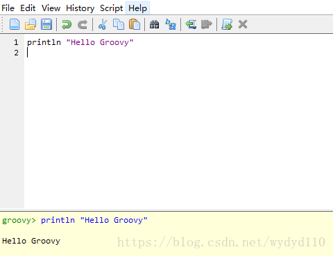Click the New File icon
333x256 pixels.
[15, 24]
